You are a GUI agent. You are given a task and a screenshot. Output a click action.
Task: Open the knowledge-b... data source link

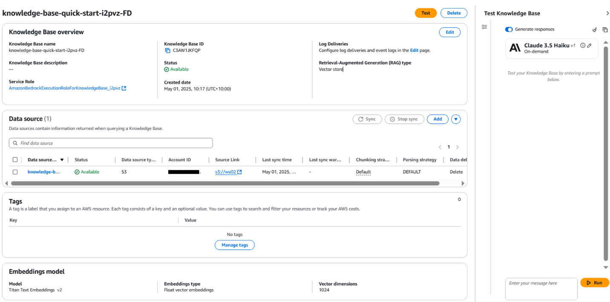tap(44, 172)
